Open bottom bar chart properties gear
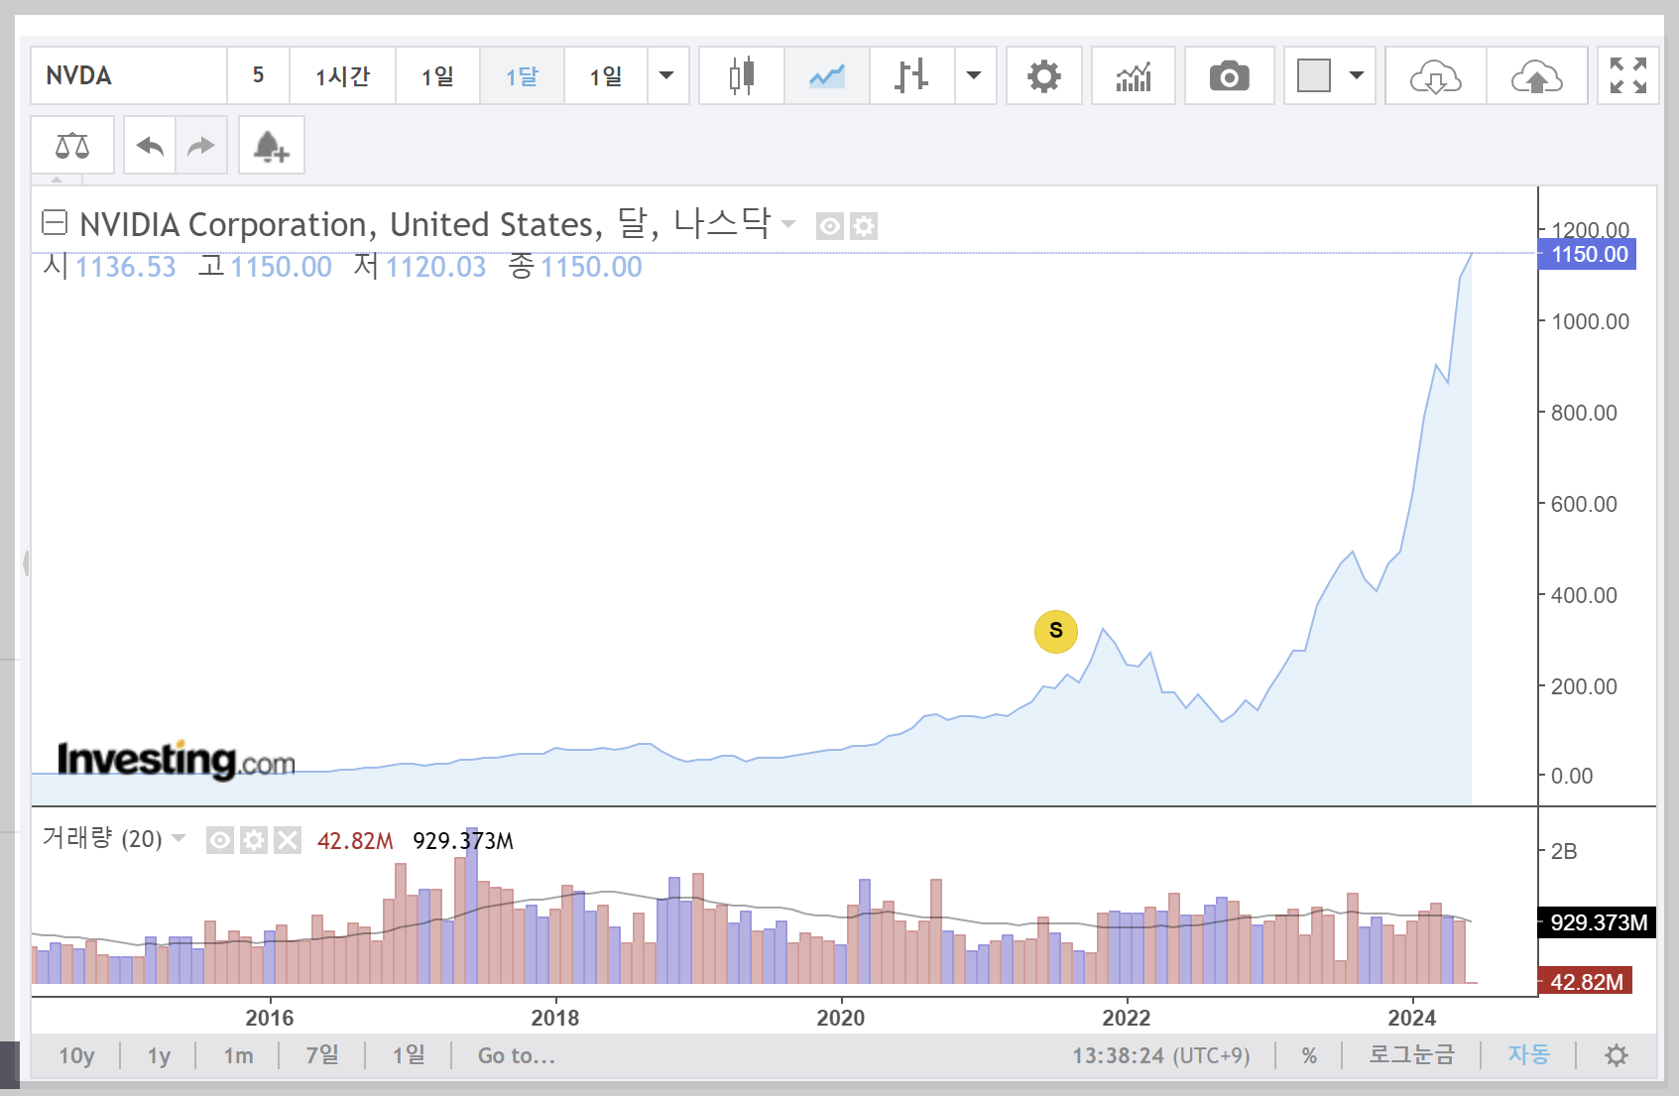The image size is (1679, 1096). click(1617, 1055)
